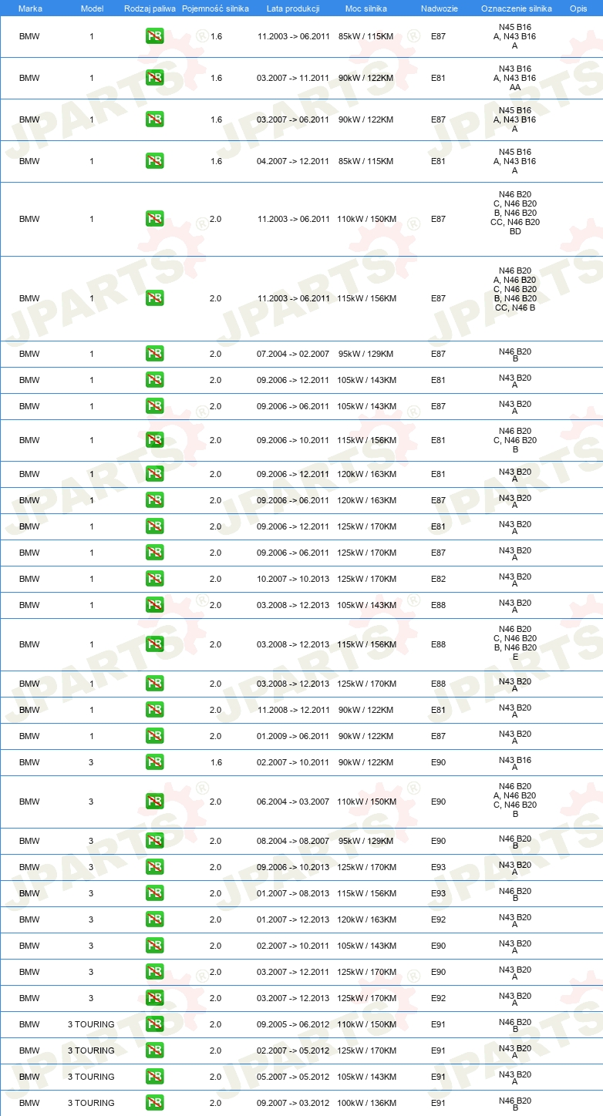Select the E92 cell in 120kW/163KM row
Image resolution: width=603 pixels, height=1116 pixels.
tap(438, 919)
